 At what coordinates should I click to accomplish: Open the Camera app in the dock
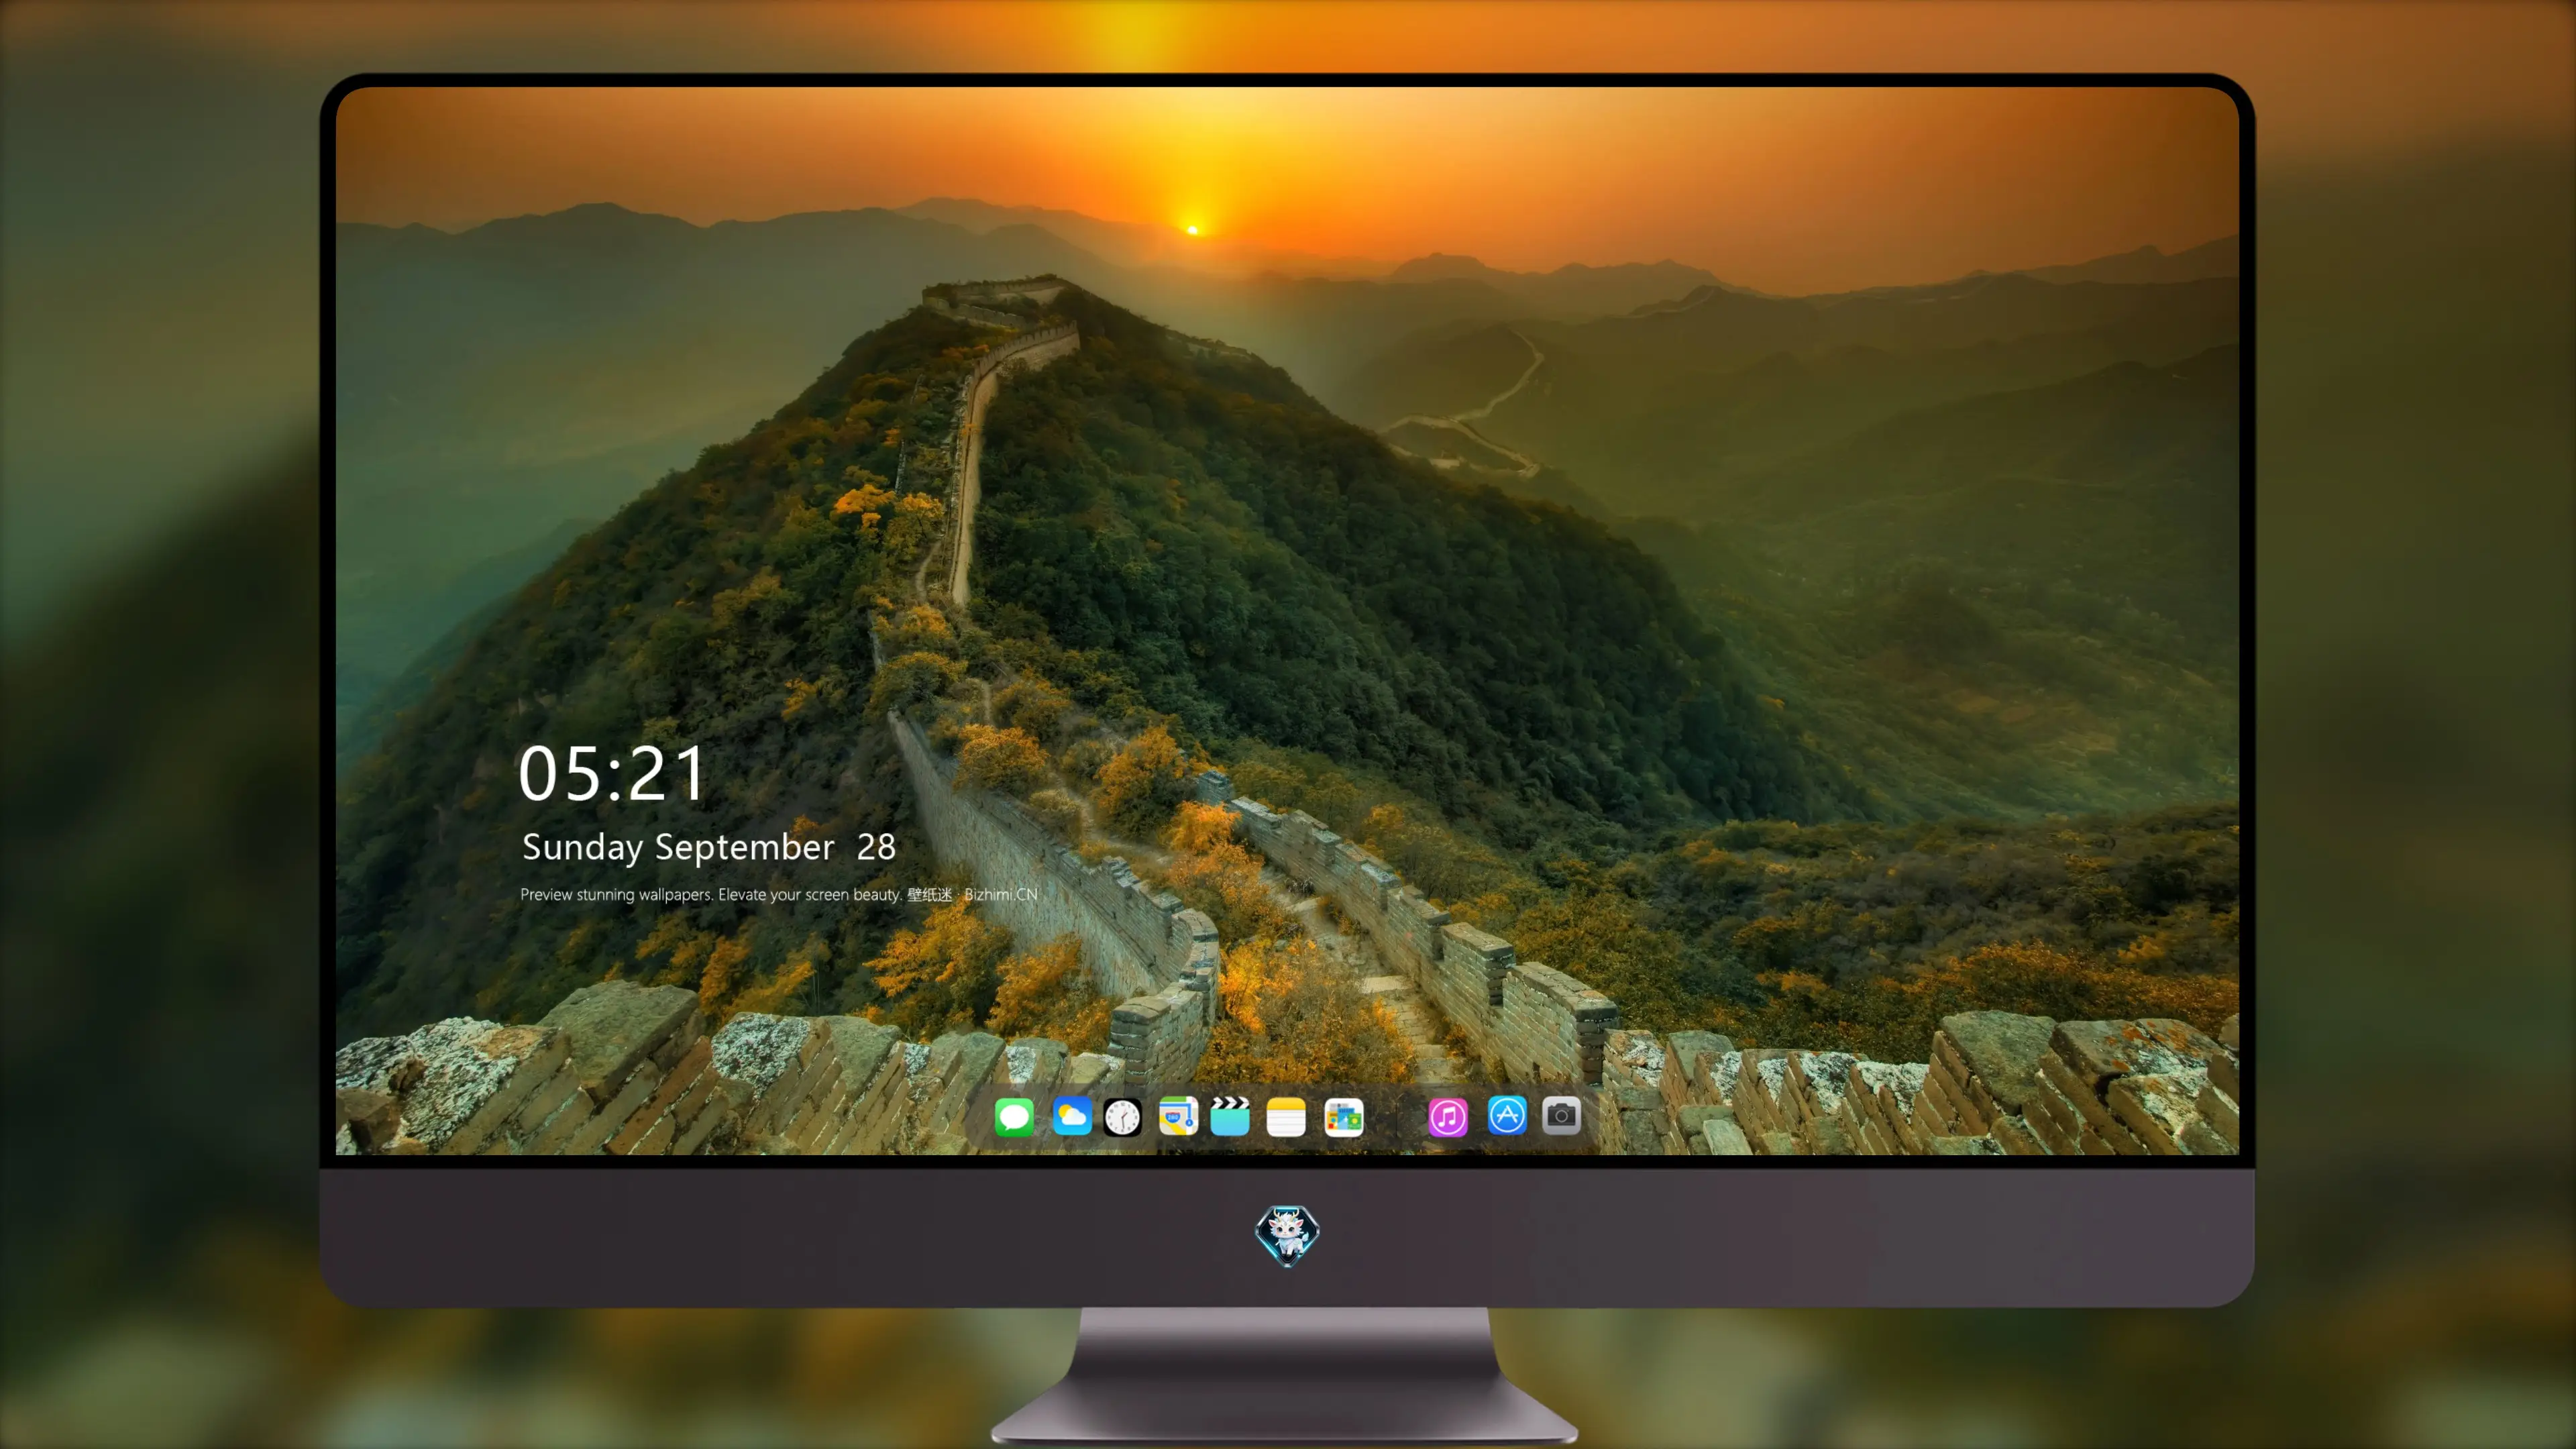(x=1561, y=1115)
